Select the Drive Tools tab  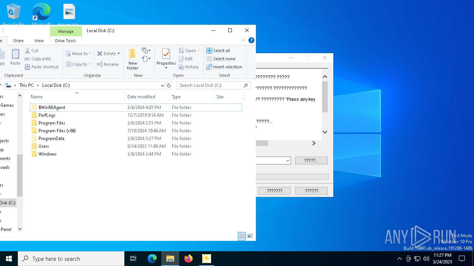coord(66,41)
